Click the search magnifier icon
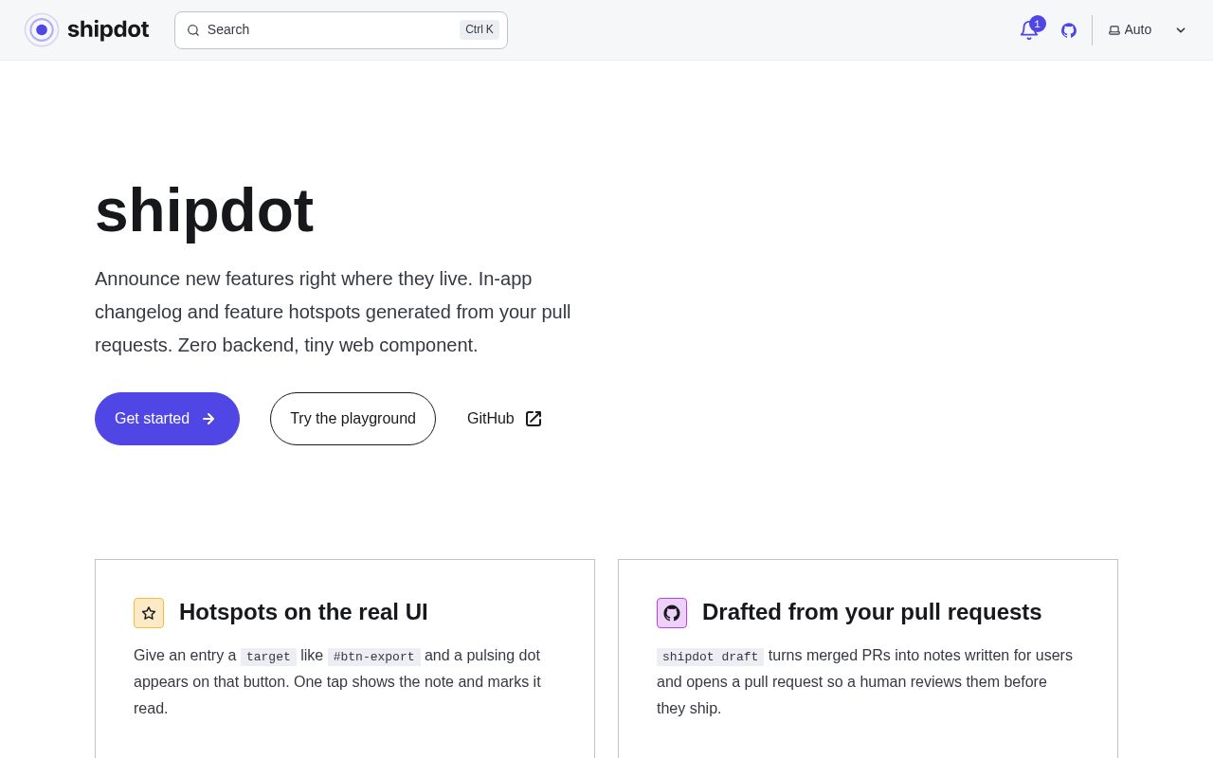 193,30
